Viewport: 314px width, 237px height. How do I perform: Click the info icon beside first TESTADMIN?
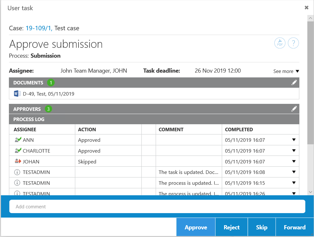pyautogui.click(x=17, y=172)
